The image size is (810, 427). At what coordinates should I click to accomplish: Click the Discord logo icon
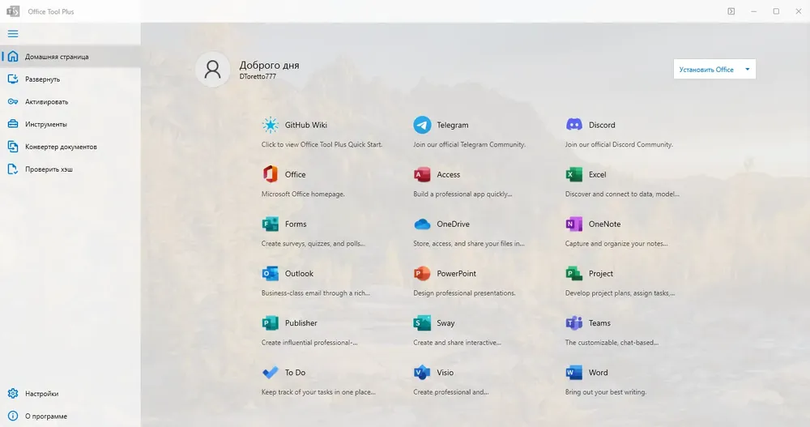click(574, 125)
